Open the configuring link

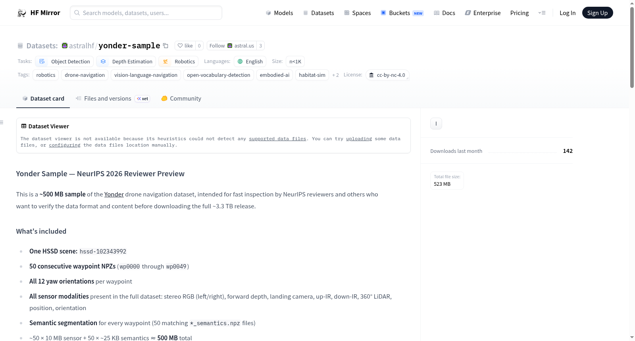coord(65,145)
